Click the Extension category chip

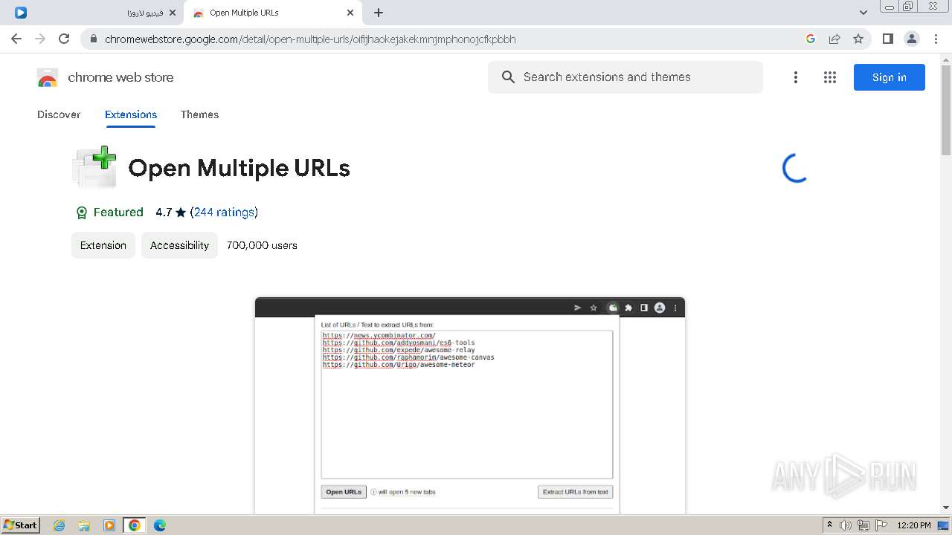pos(103,245)
